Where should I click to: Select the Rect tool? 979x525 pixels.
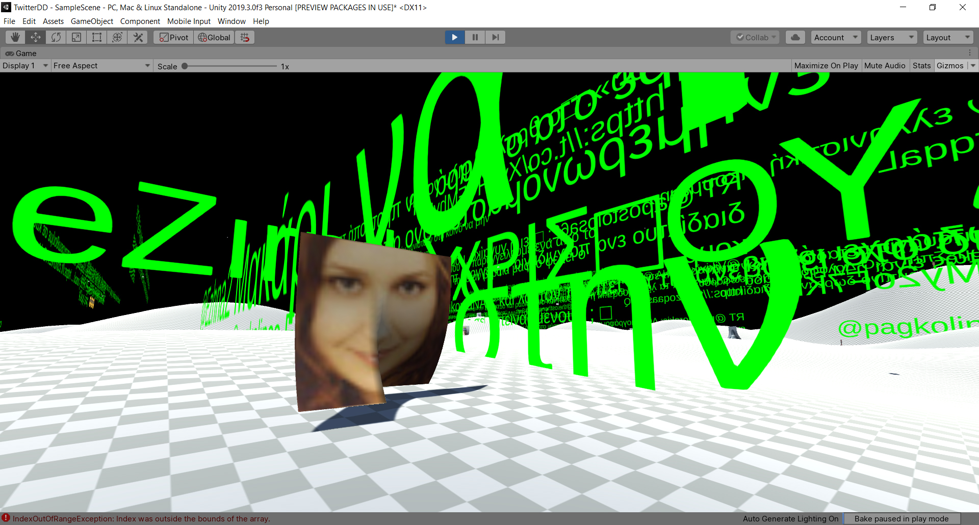click(x=97, y=37)
